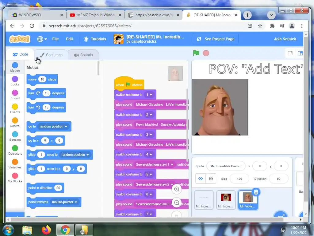Open File Explorer from the taskbar

coord(27,230)
